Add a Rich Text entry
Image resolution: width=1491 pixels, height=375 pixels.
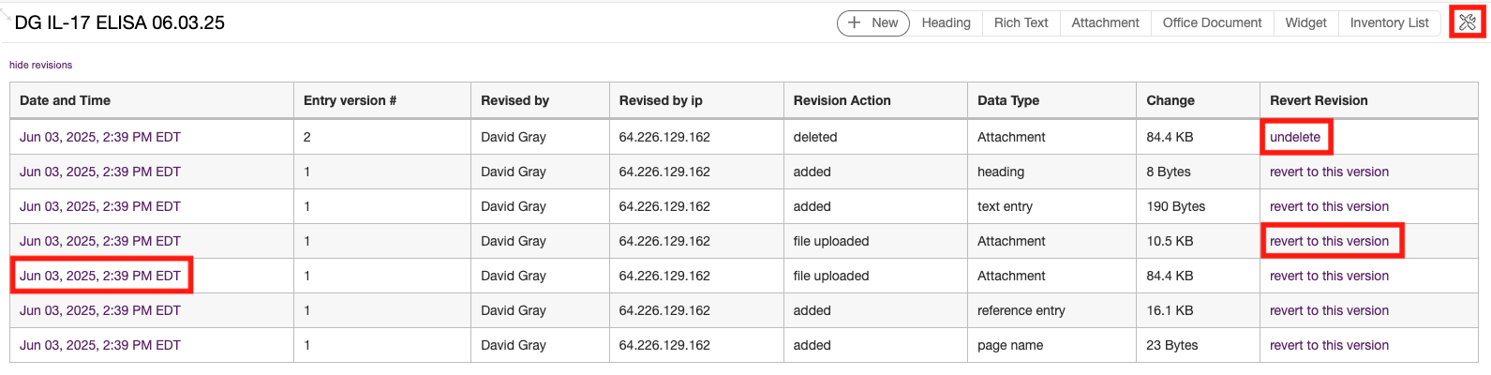[1021, 22]
